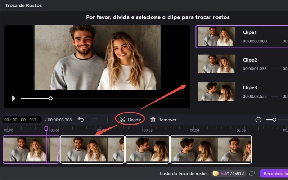Screen dimensions: 288x180
Task: Click the refresh credits icon
Action: click(252, 174)
